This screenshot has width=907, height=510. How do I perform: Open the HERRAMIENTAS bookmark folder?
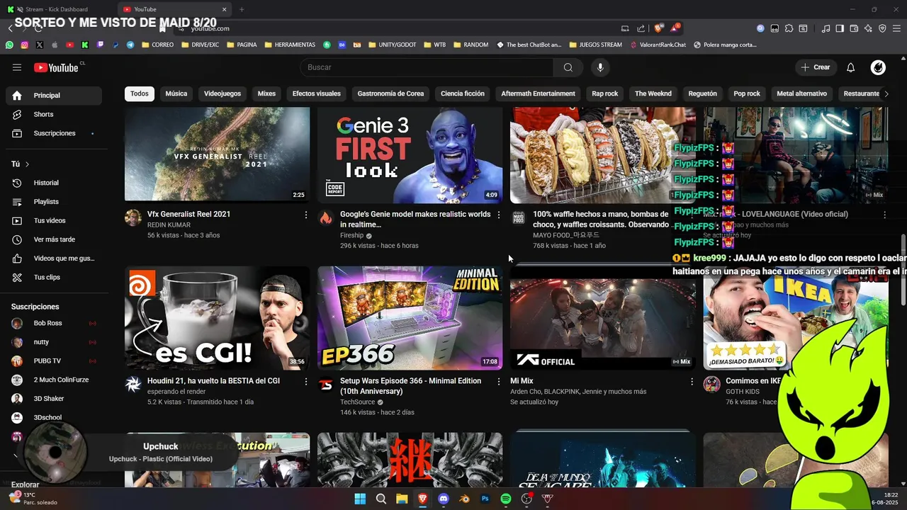tap(290, 45)
